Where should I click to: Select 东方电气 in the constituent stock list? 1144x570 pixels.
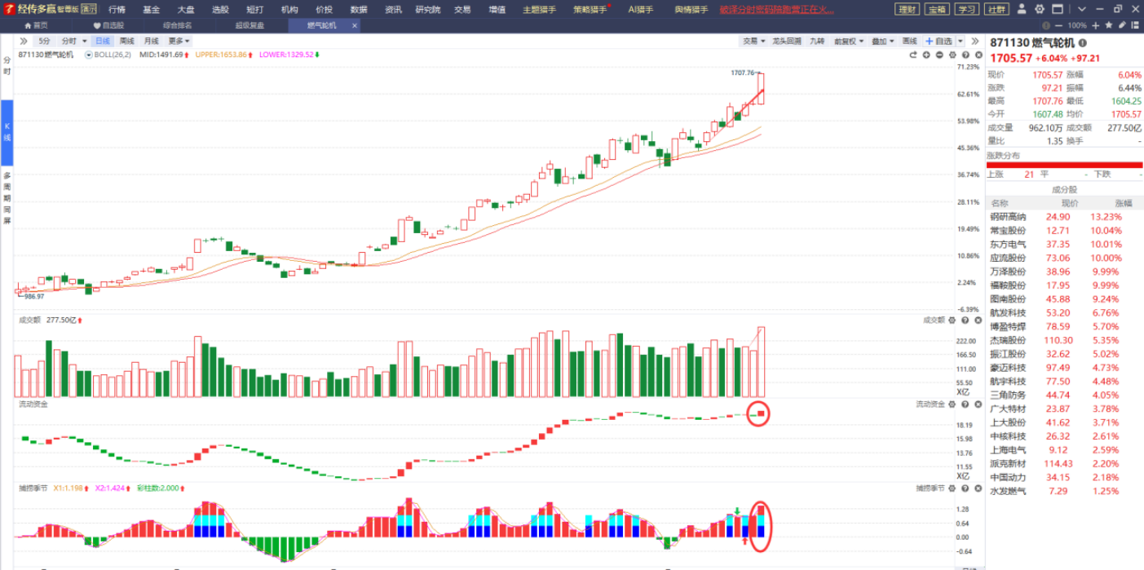coord(1008,244)
